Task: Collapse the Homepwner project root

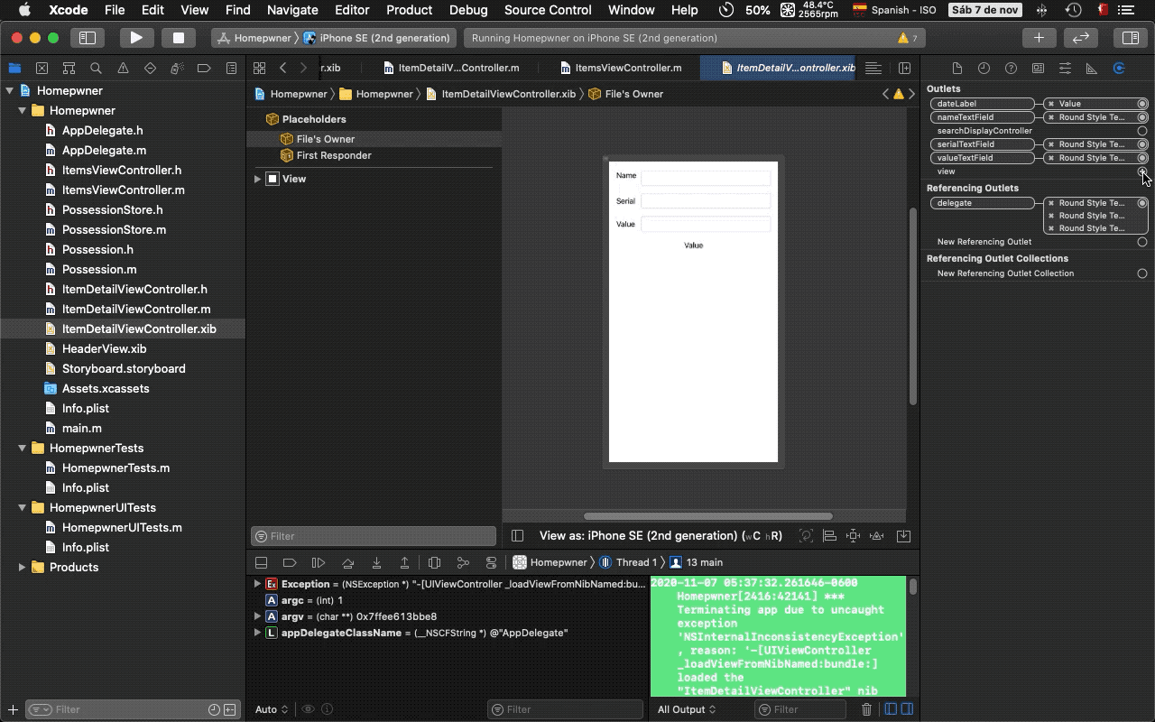Action: pos(10,90)
